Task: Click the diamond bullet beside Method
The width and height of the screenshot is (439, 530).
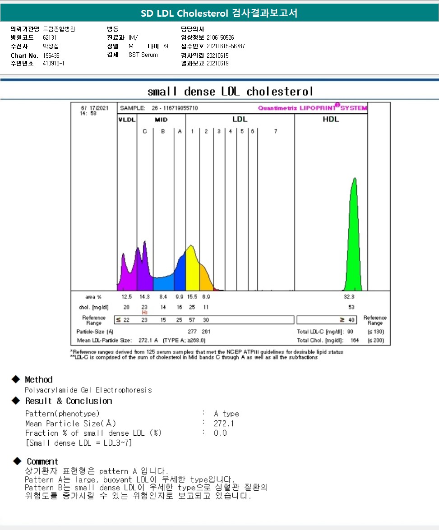Action: [x=16, y=379]
